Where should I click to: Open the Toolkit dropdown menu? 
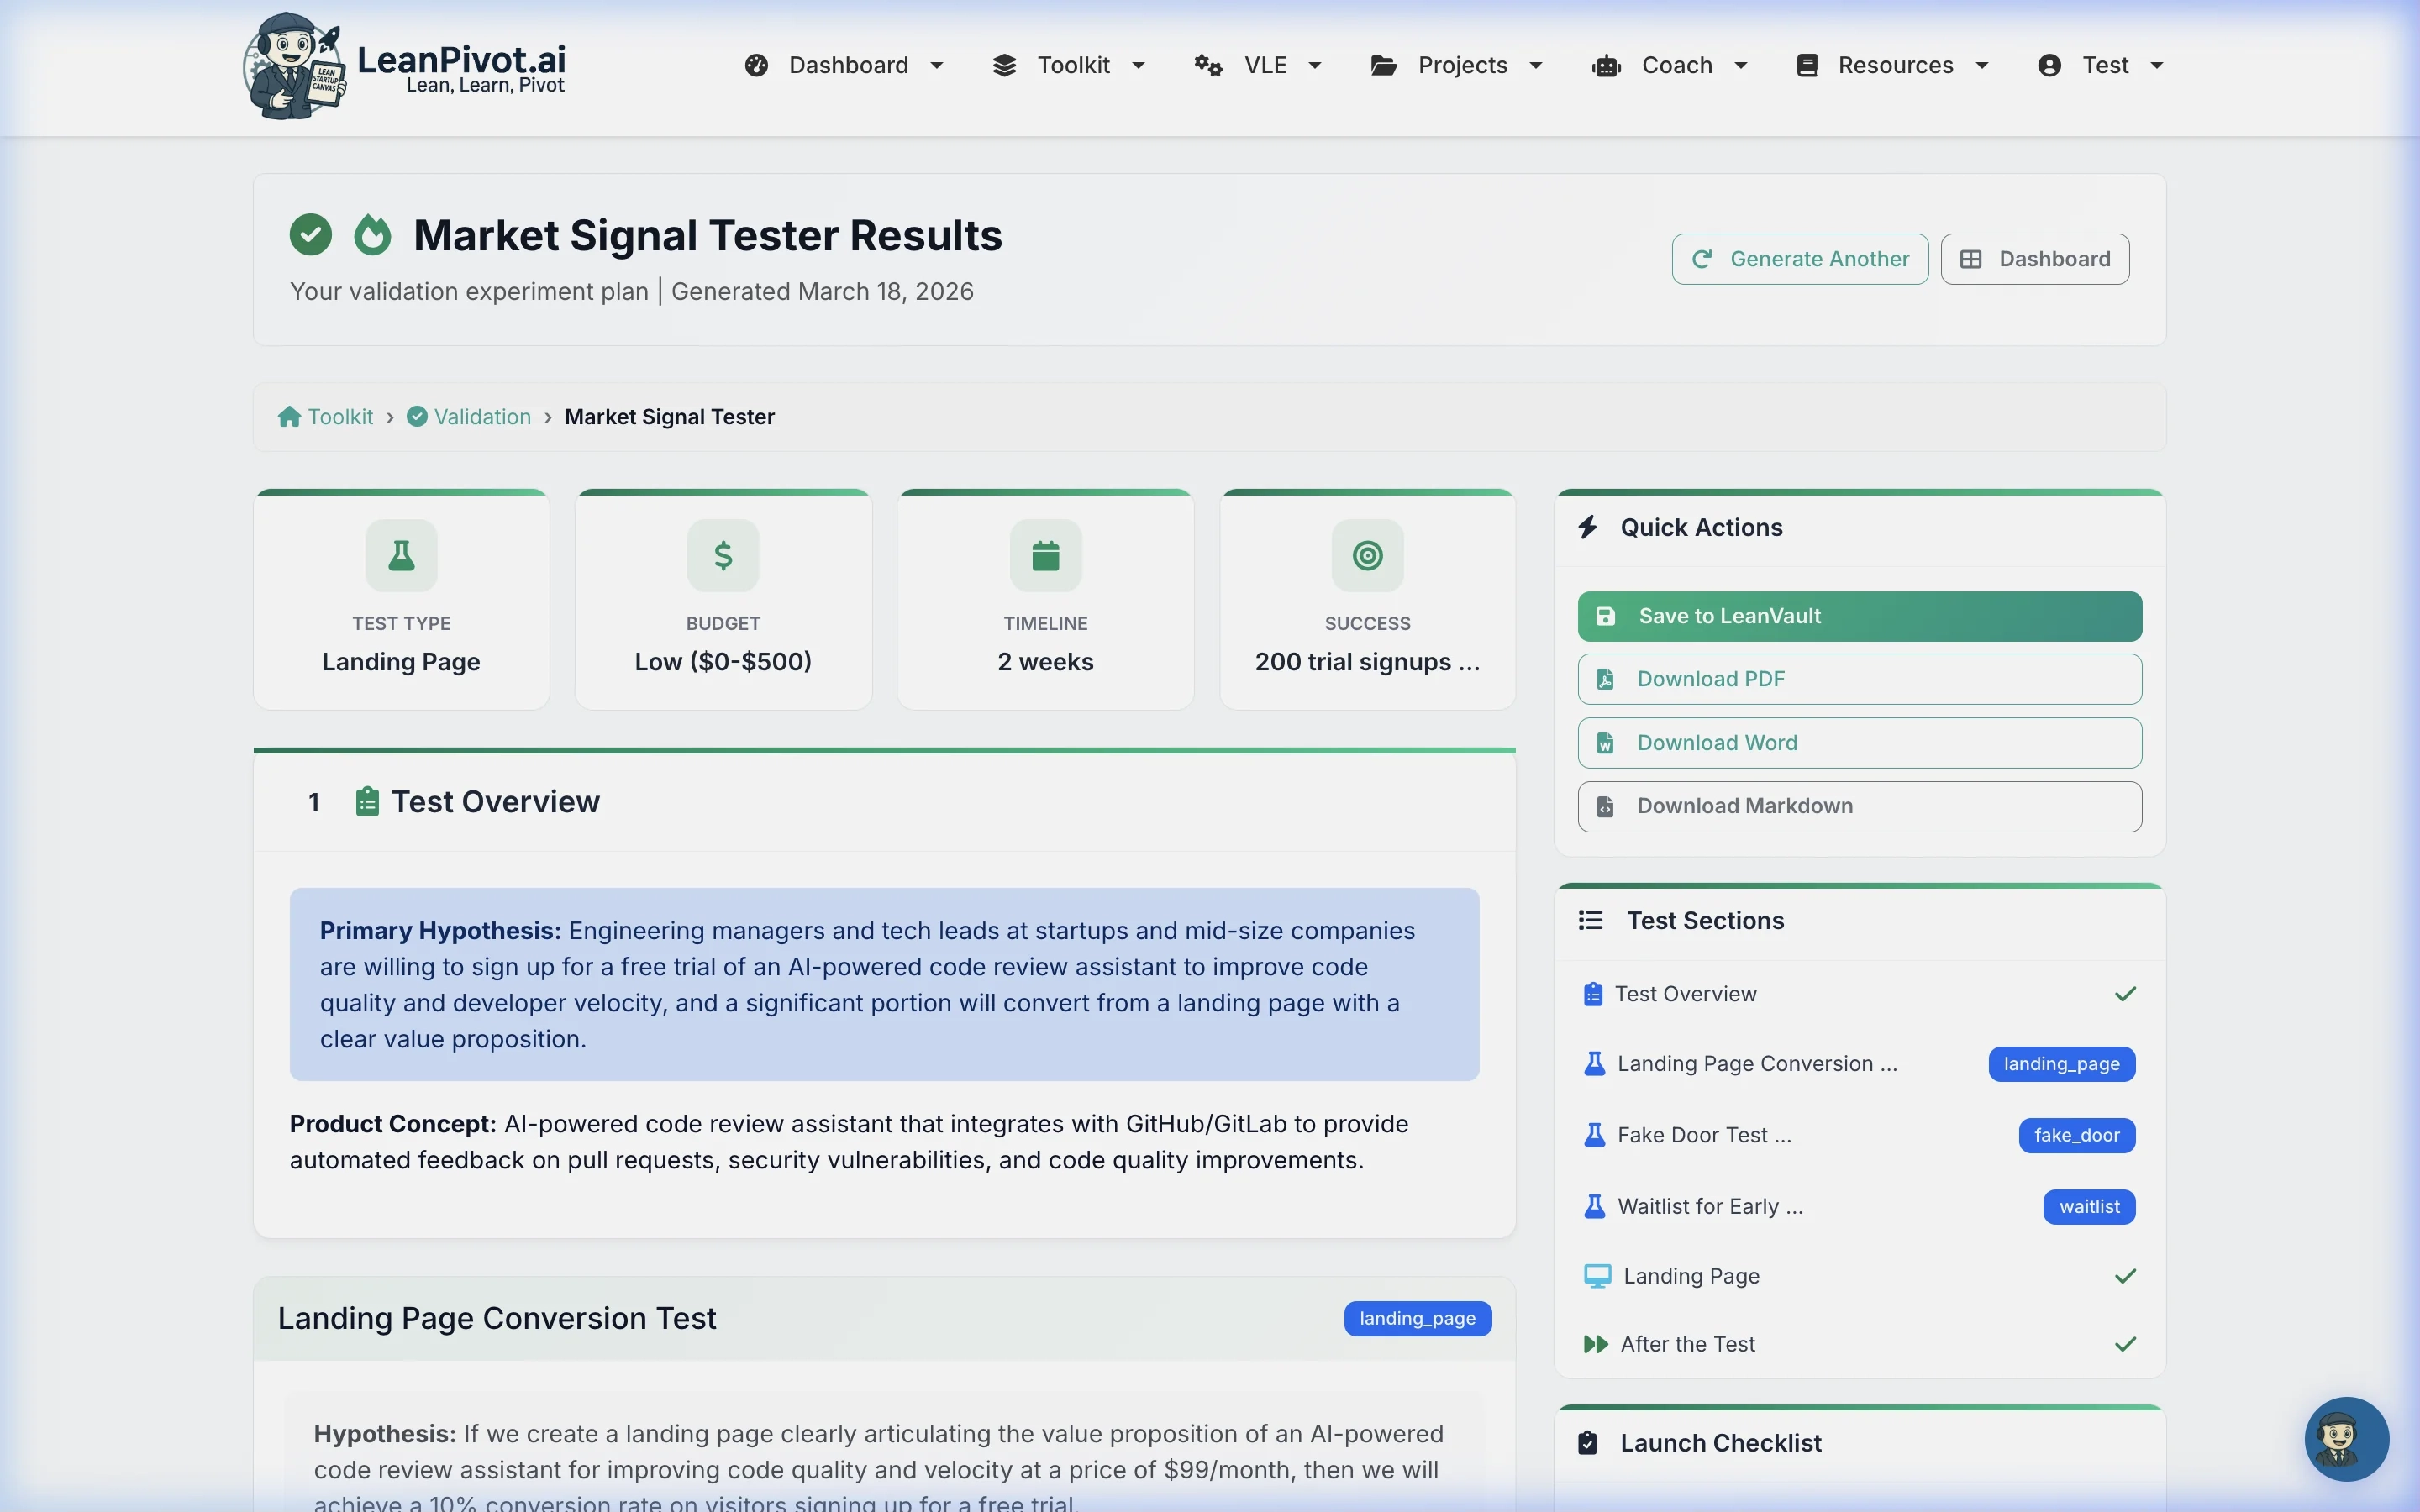(x=1073, y=65)
